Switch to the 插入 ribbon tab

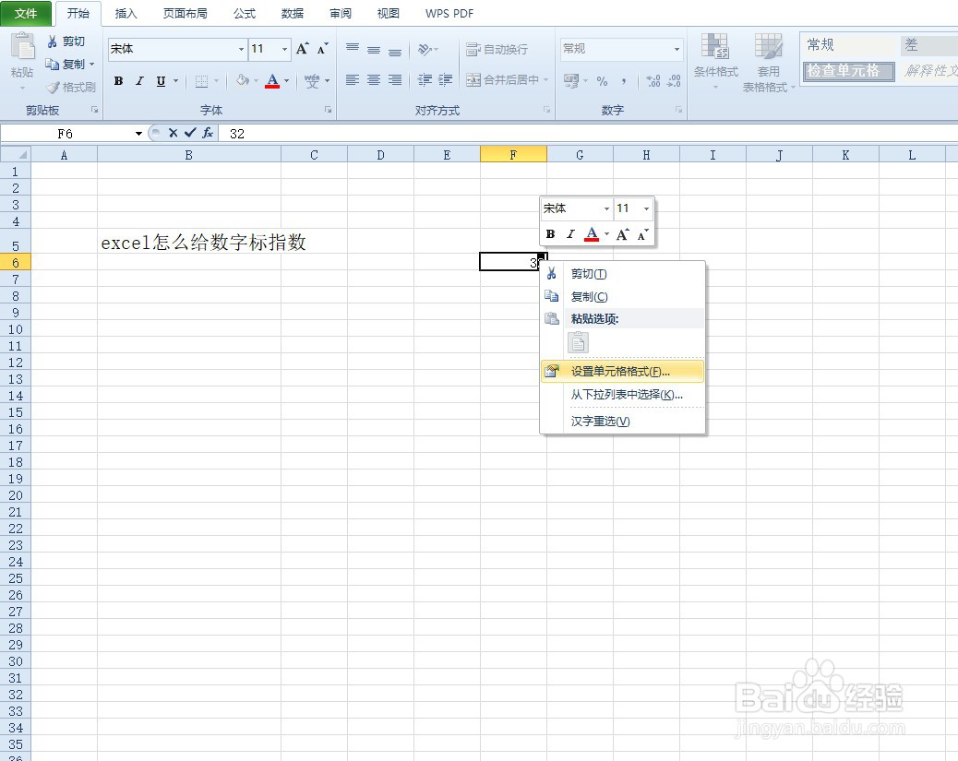[x=126, y=13]
